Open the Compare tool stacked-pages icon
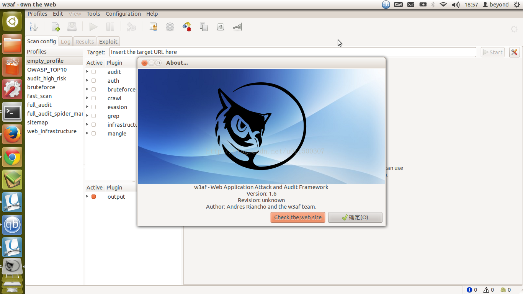This screenshot has height=294, width=523. (x=204, y=27)
